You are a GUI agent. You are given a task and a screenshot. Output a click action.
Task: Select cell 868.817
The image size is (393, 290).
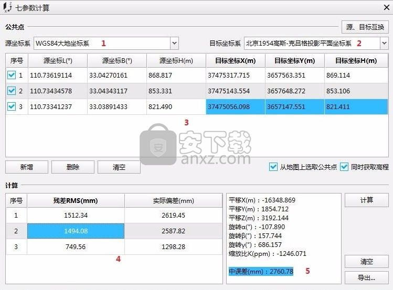(x=176, y=75)
